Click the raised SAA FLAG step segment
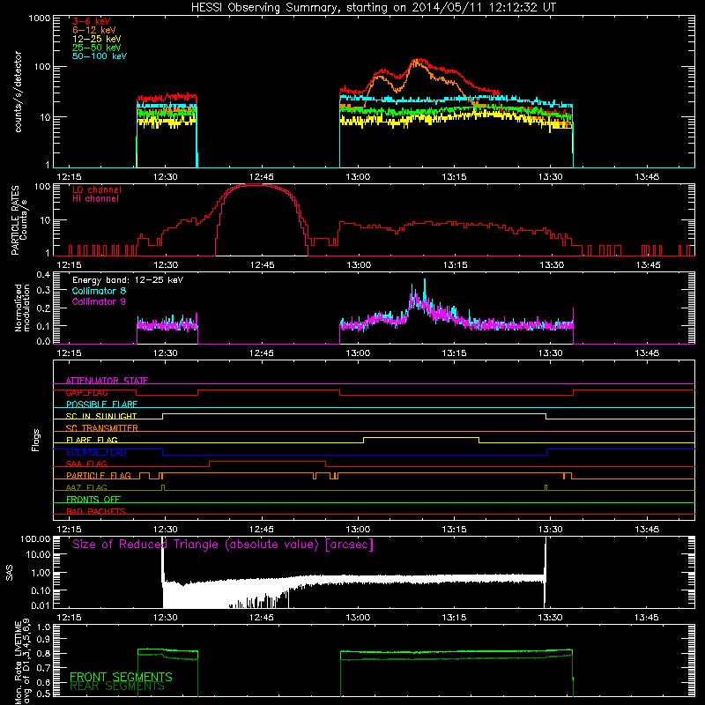Viewport: 705px width, 705px height. (268, 461)
